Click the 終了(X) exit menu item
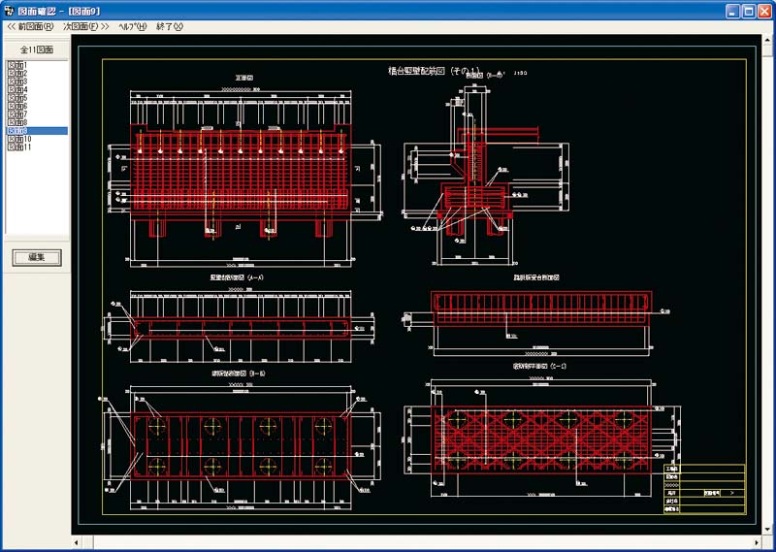The height and width of the screenshot is (552, 776). point(169,27)
